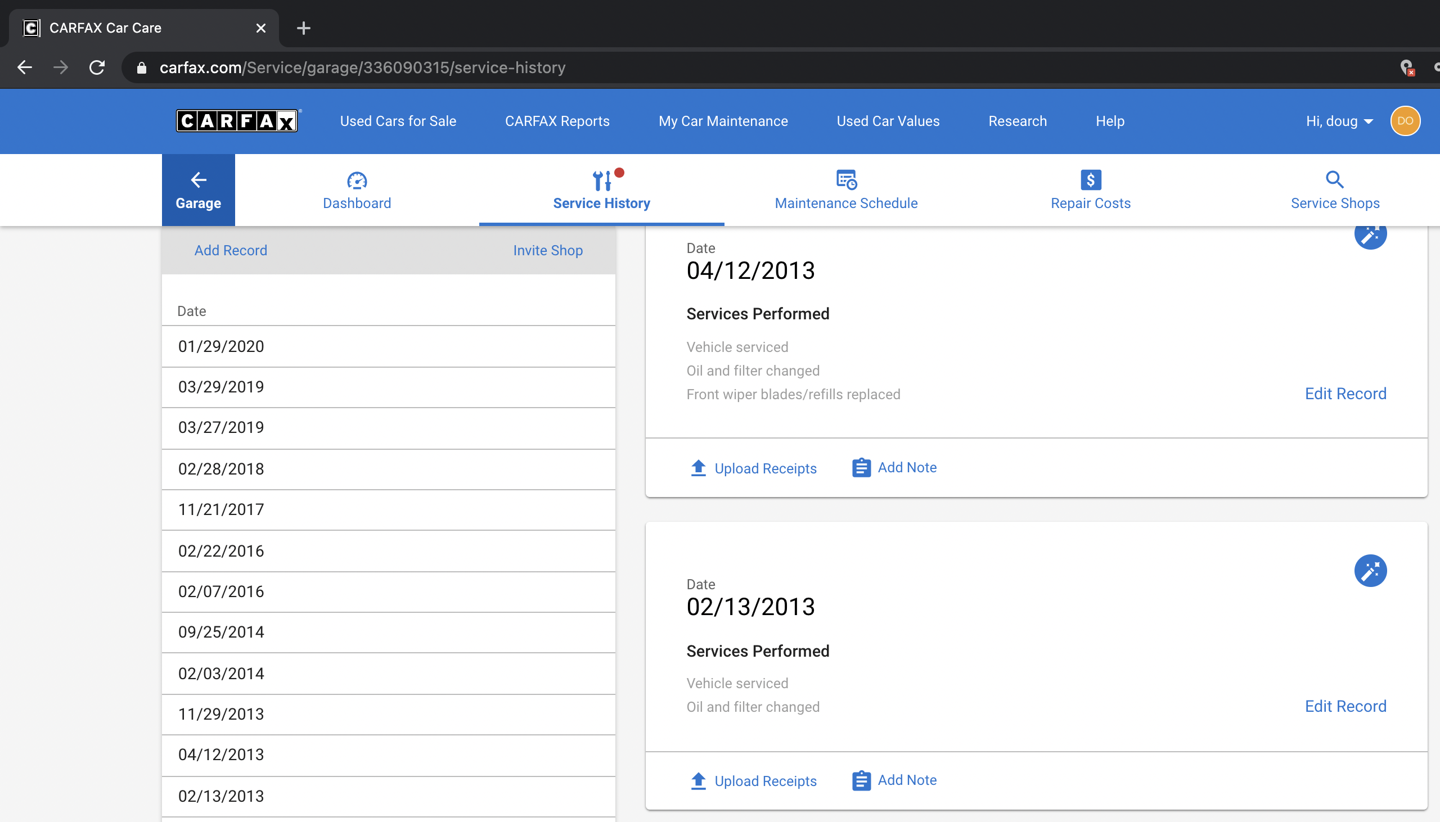This screenshot has height=822, width=1440.
Task: Click the Date column header in list
Action: 191,311
